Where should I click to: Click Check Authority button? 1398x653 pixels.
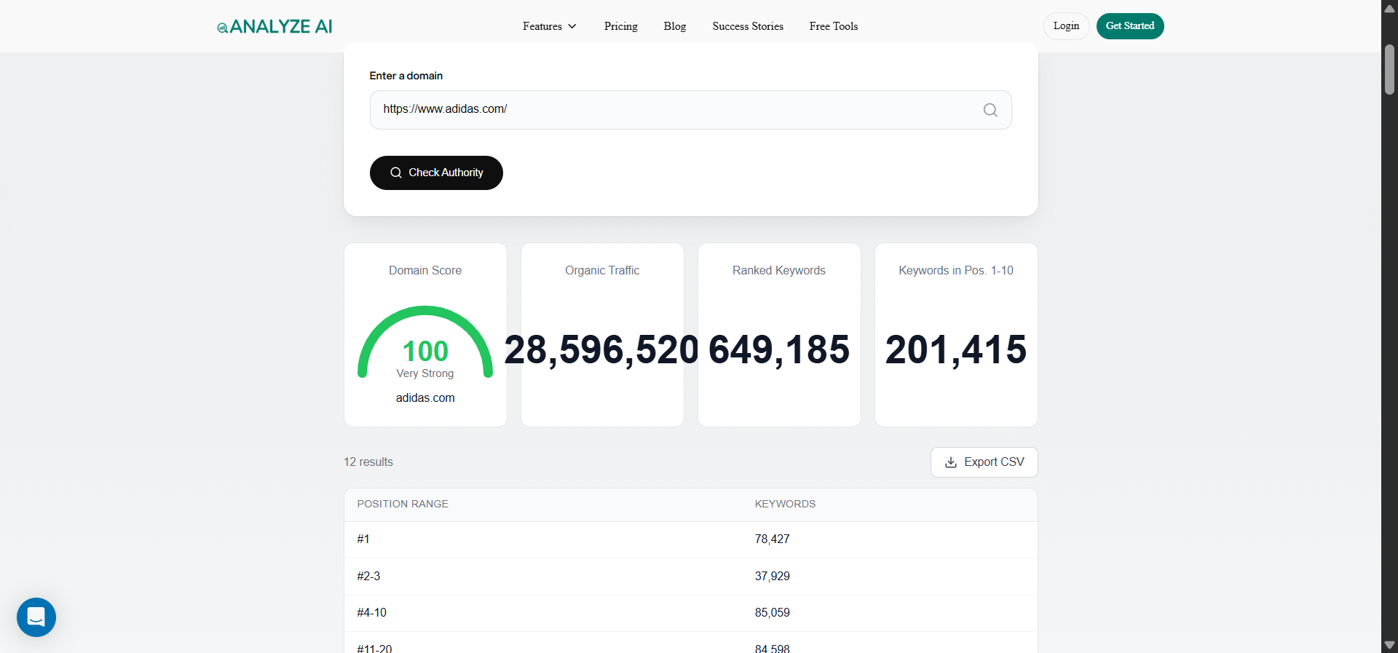tap(436, 173)
